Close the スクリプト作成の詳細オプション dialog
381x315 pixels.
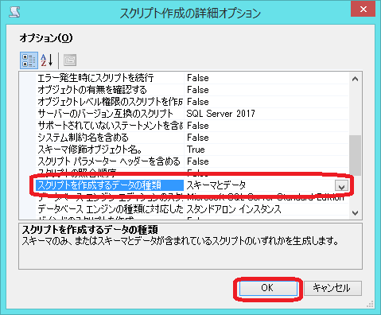(363, 10)
